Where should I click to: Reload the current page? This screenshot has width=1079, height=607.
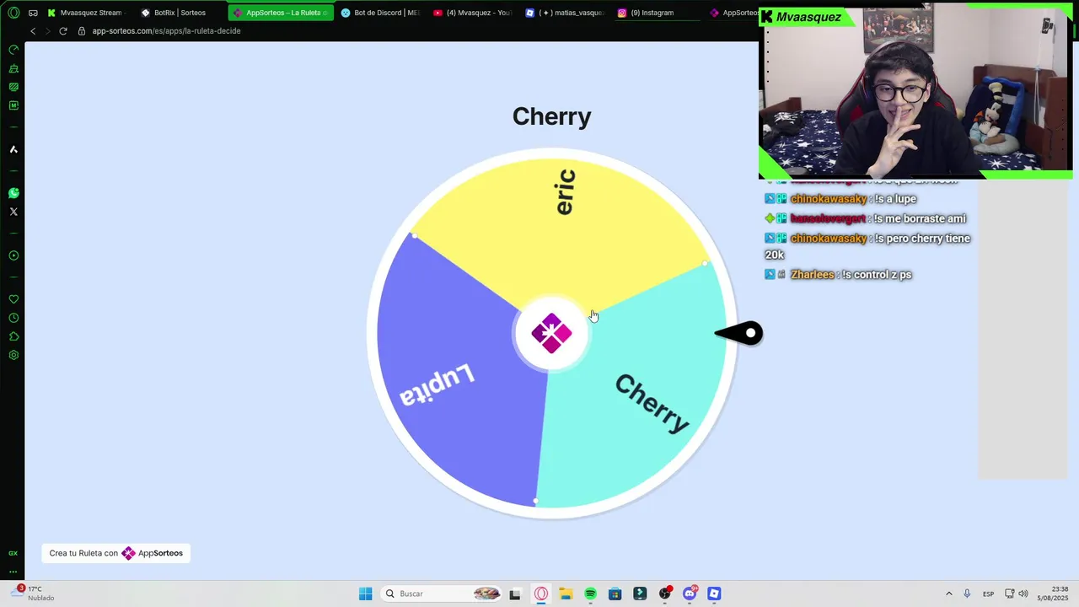point(63,31)
